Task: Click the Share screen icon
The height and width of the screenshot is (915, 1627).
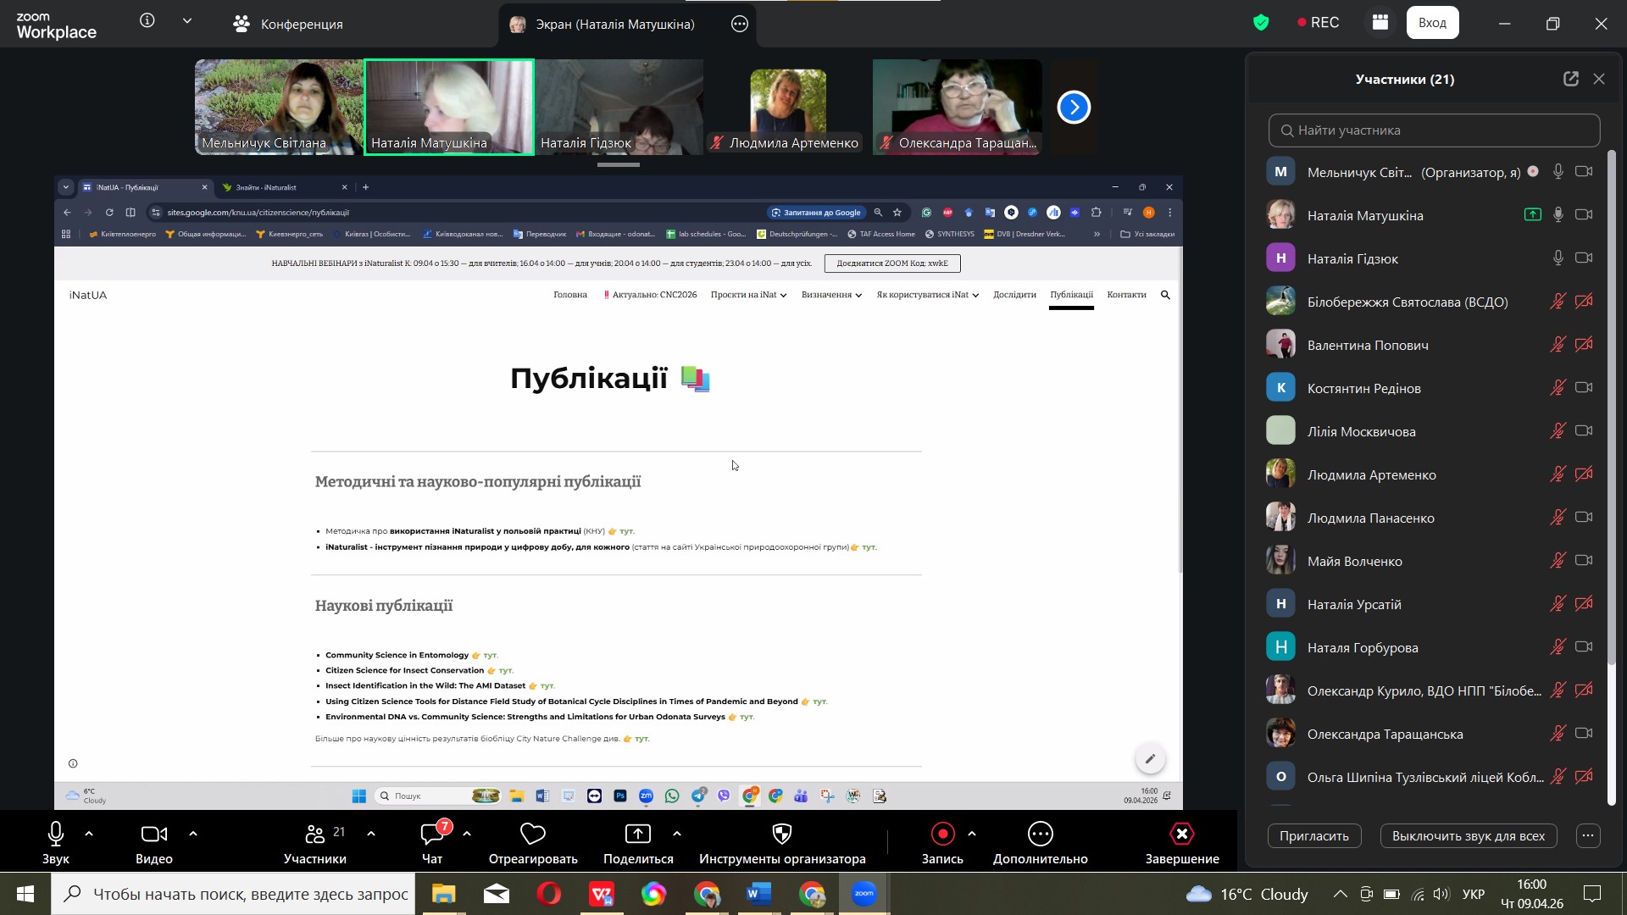Action: click(x=637, y=835)
